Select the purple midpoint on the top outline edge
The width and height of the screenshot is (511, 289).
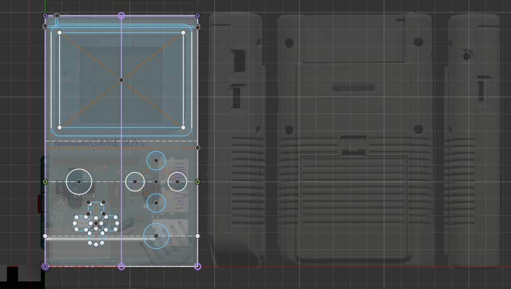coord(121,16)
